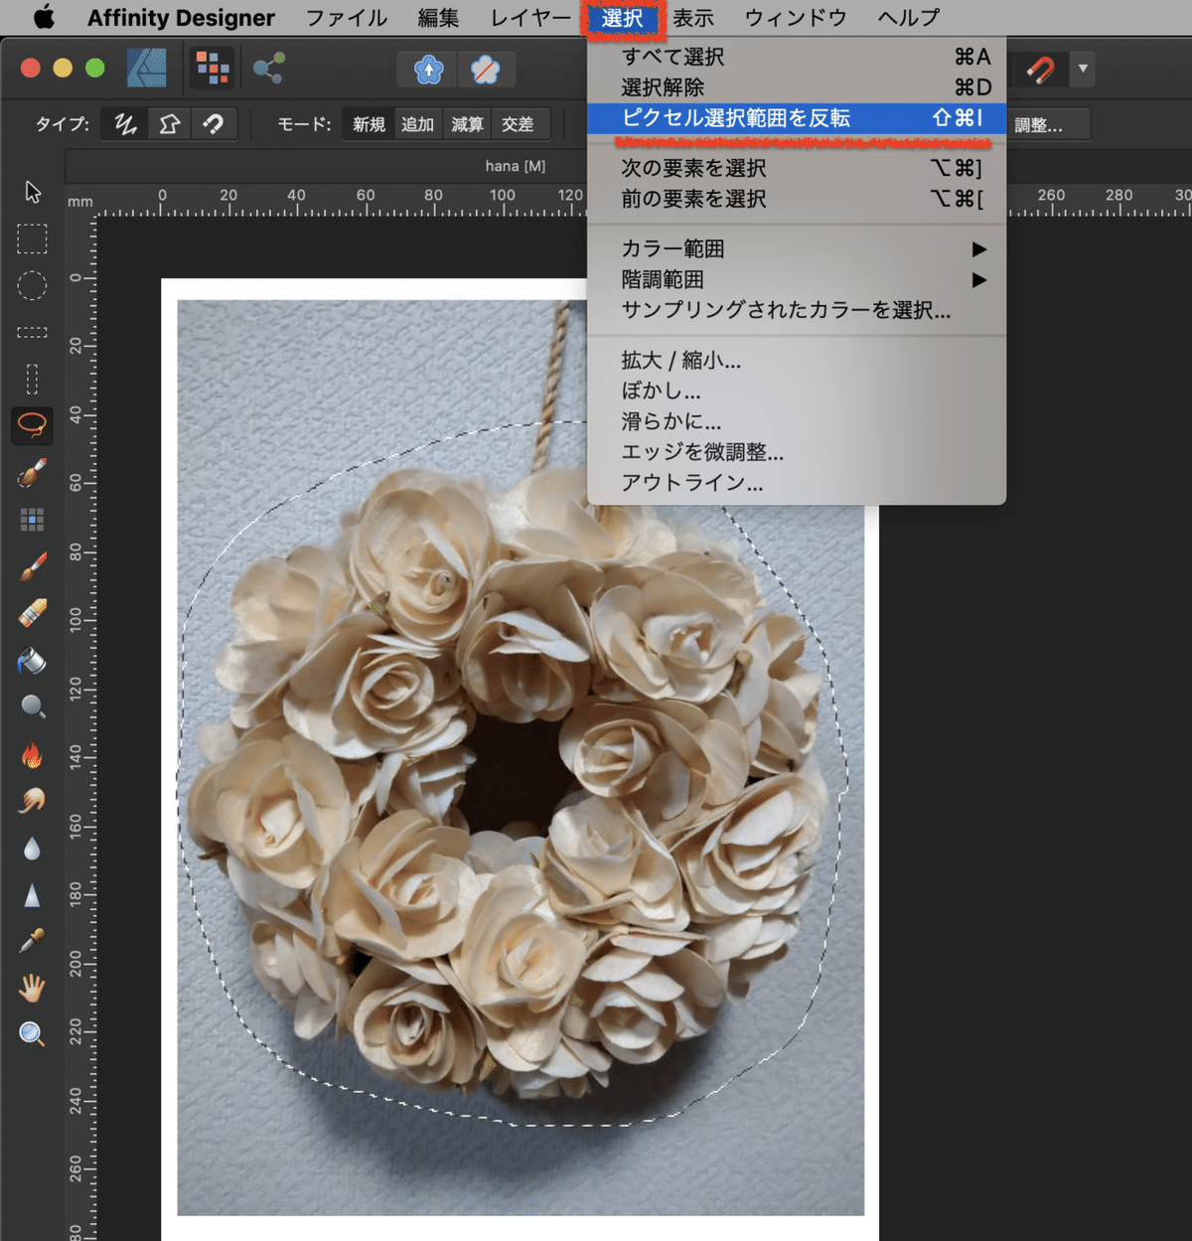1192x1241 pixels.
Task: Choose ピクセル選択範囲を反転 menu item
Action: click(x=797, y=118)
